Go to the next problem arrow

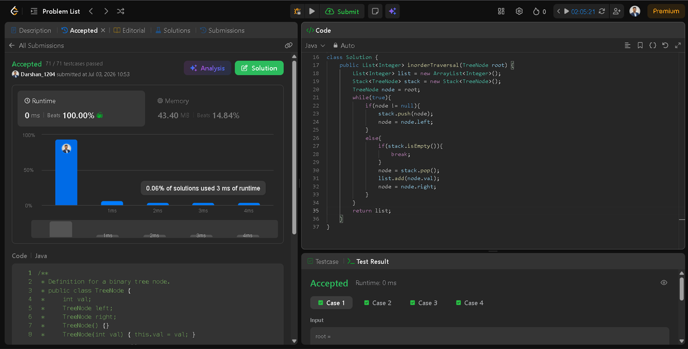[x=106, y=11]
